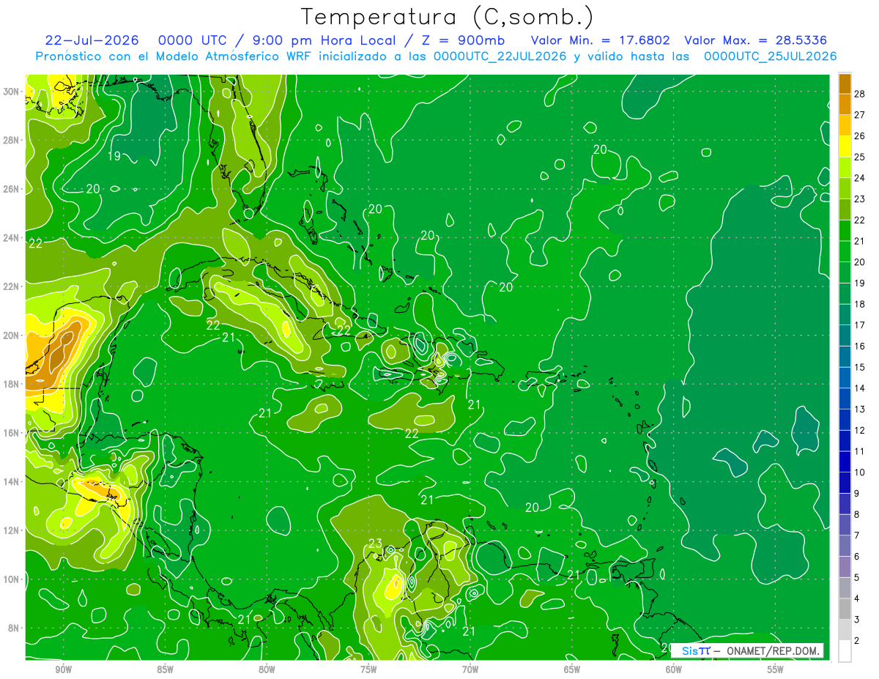The height and width of the screenshot is (679, 879).
Task: Pick the dark orange swatch atop the legend
Action: point(845,84)
